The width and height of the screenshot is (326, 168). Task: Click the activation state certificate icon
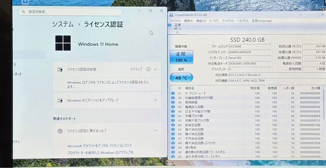click(x=60, y=70)
